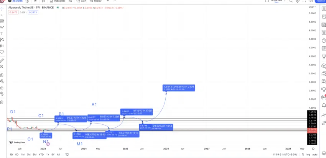The image size is (326, 158).
Task: Toggle percent scale mode
Action: tap(303, 155)
